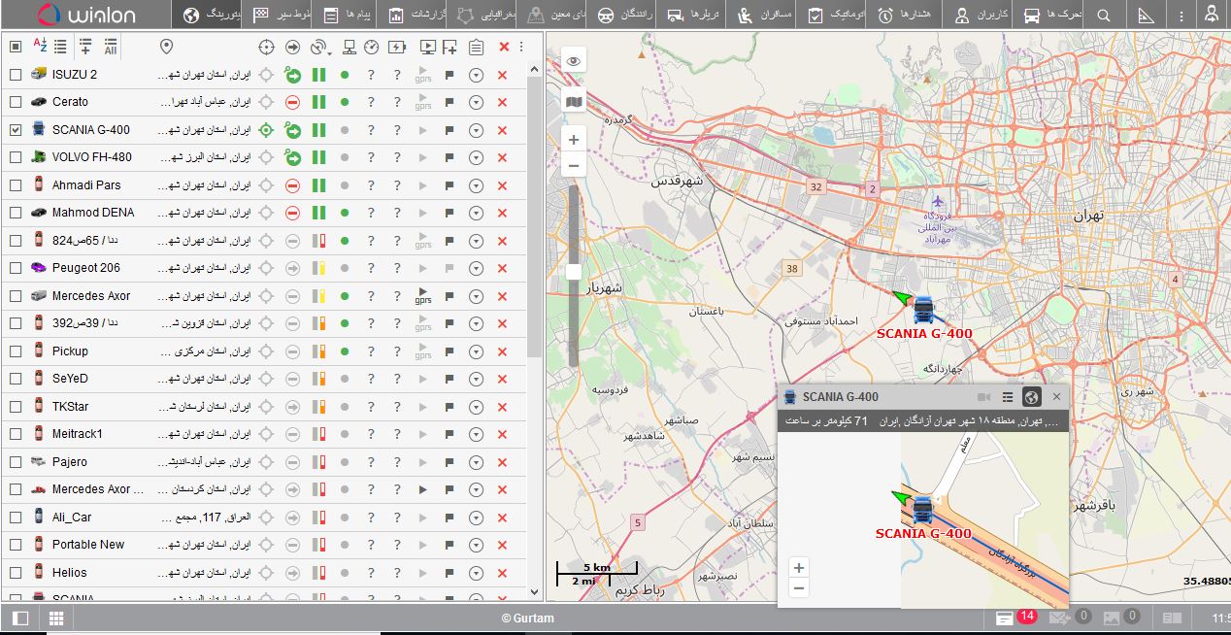Viewport: 1231px width, 635px height.
Task: Remove ISUZU 2 with its red X
Action: point(502,75)
